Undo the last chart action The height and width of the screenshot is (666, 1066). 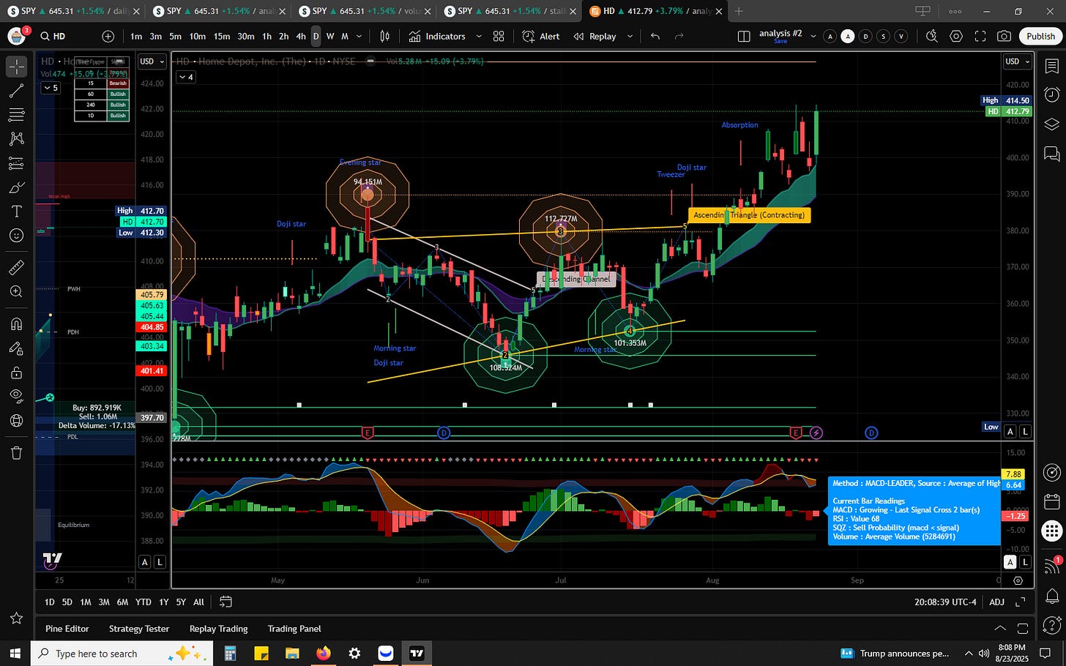pos(655,36)
